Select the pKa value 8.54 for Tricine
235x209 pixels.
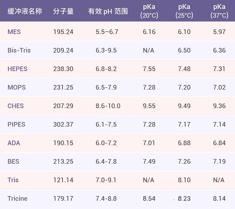click(x=149, y=198)
